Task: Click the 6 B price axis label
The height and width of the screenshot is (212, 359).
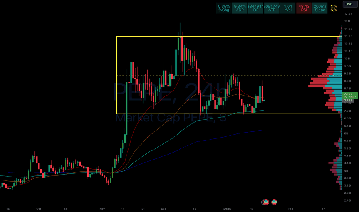Action: pyautogui.click(x=346, y=133)
